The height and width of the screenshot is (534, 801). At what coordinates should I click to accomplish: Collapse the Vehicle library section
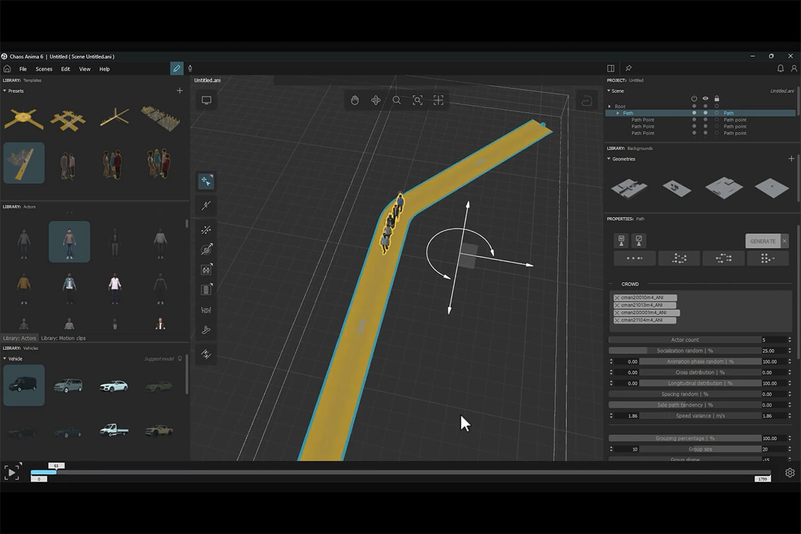(x=5, y=359)
